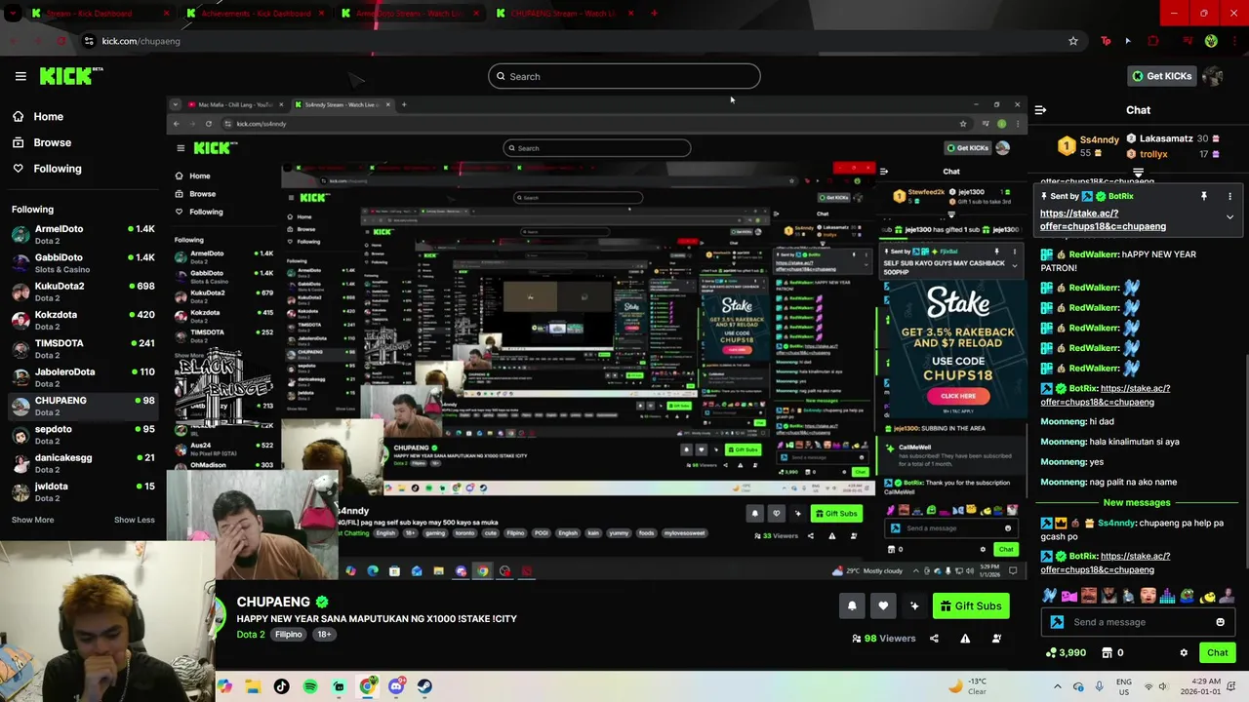
Task: Select the Pepe frog emote quick-pick
Action: (x=1188, y=596)
